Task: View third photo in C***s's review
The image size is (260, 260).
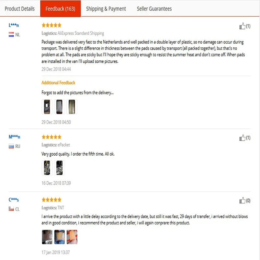Action: coord(72,237)
